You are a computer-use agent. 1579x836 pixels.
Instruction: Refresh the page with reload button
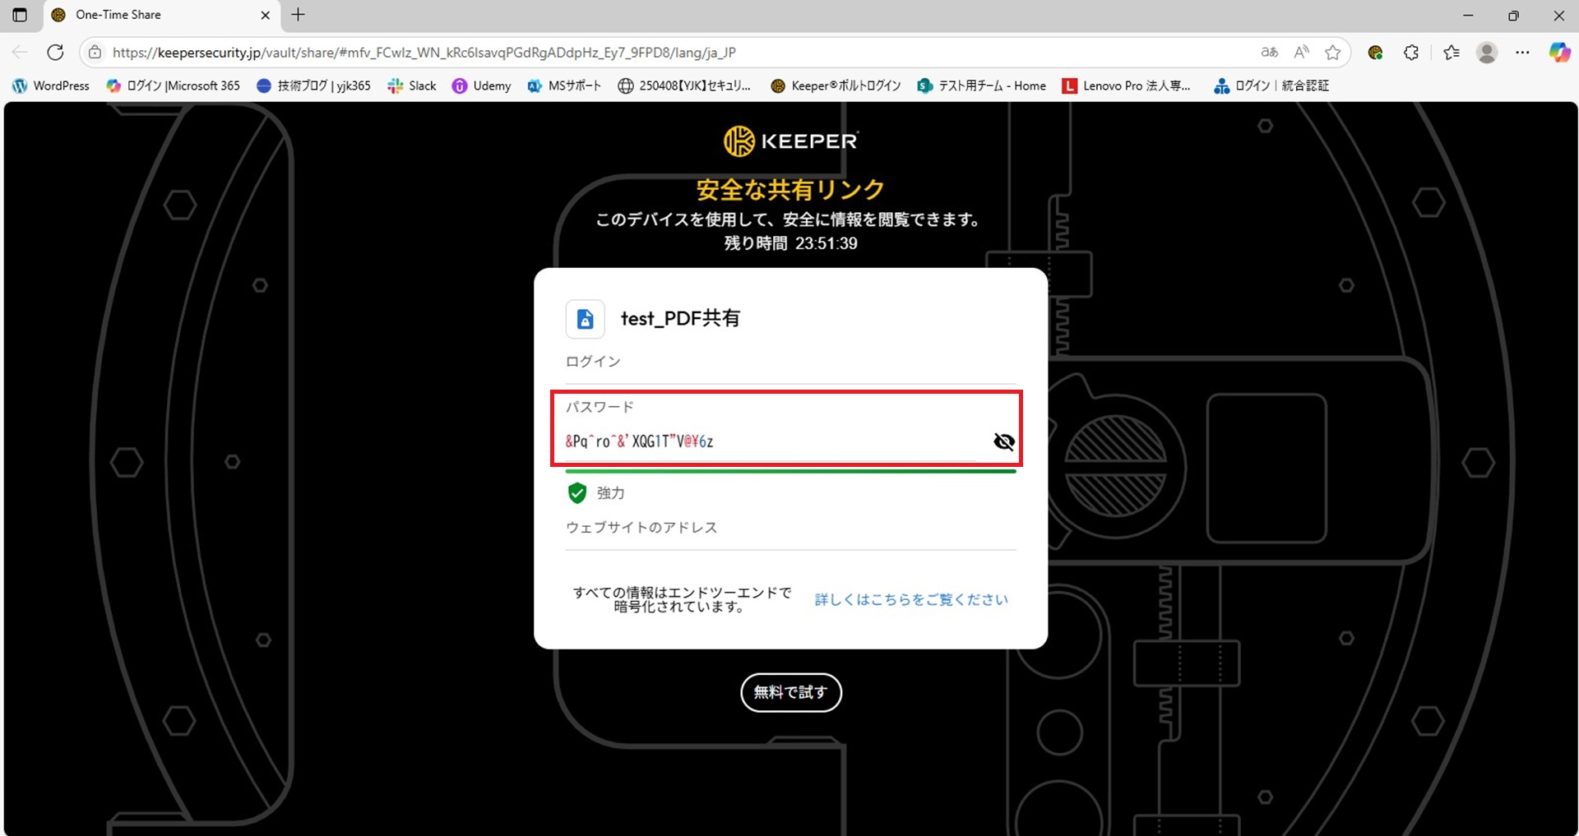55,53
